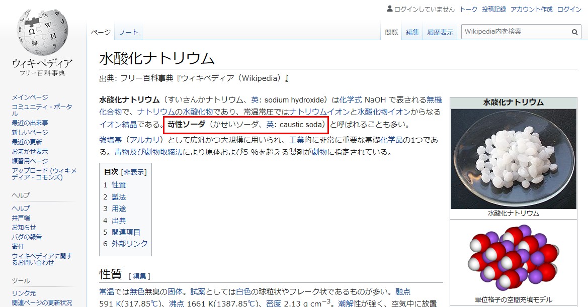This screenshot has height=307, width=588.
Task: Go to メインページ in the sidebar
Action: point(30,97)
